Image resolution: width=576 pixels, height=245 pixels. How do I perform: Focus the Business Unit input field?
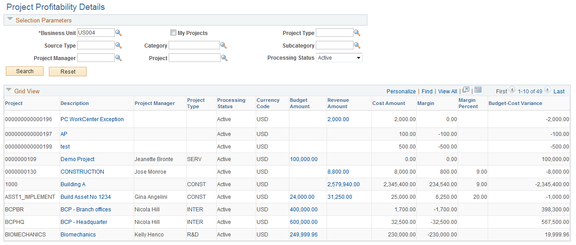coord(96,33)
